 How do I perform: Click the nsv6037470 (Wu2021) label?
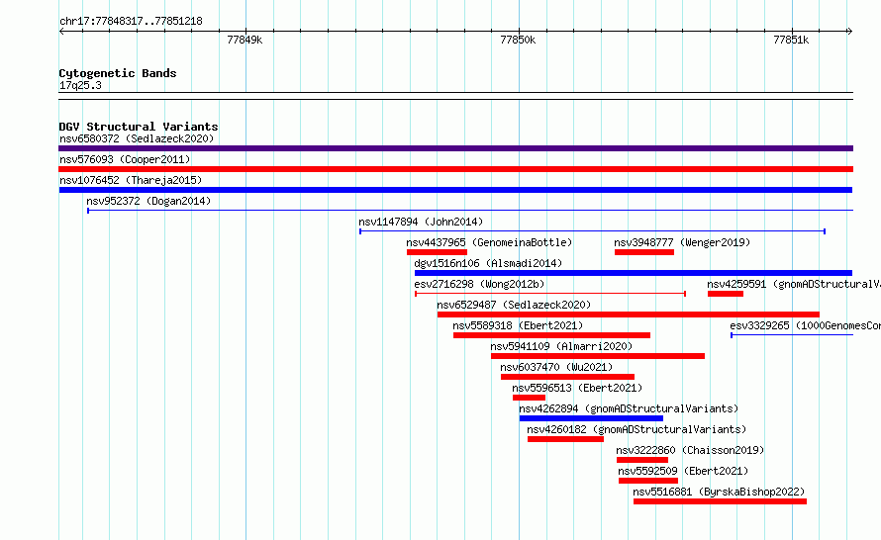556,367
